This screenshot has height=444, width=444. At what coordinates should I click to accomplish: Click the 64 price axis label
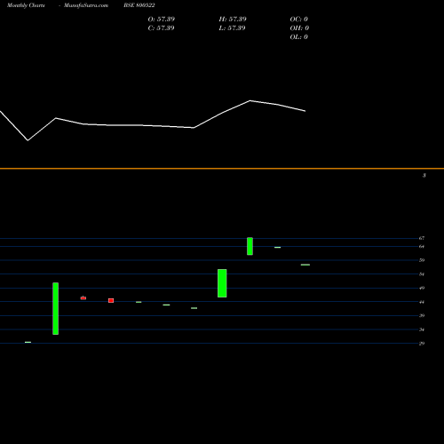click(422, 246)
